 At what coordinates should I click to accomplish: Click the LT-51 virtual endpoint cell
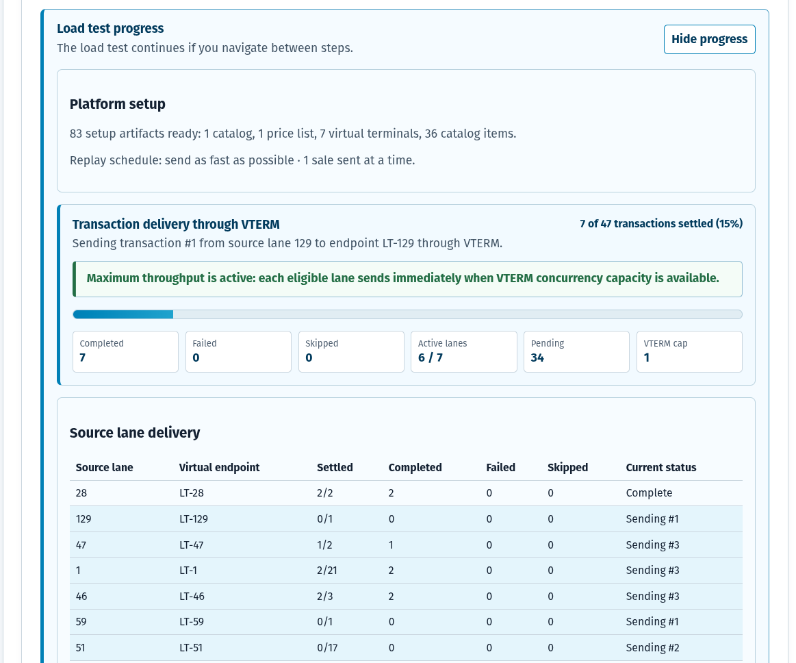click(191, 648)
